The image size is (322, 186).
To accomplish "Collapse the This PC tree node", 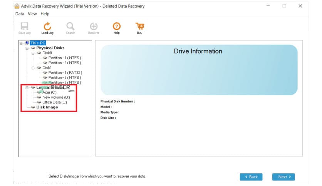I will 21,43.
